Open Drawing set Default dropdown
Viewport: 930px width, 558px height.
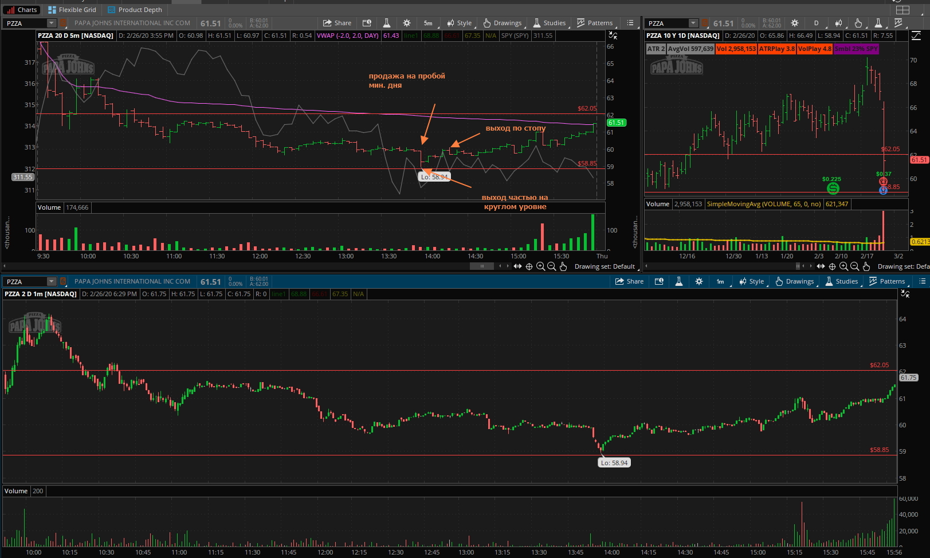[x=605, y=266]
